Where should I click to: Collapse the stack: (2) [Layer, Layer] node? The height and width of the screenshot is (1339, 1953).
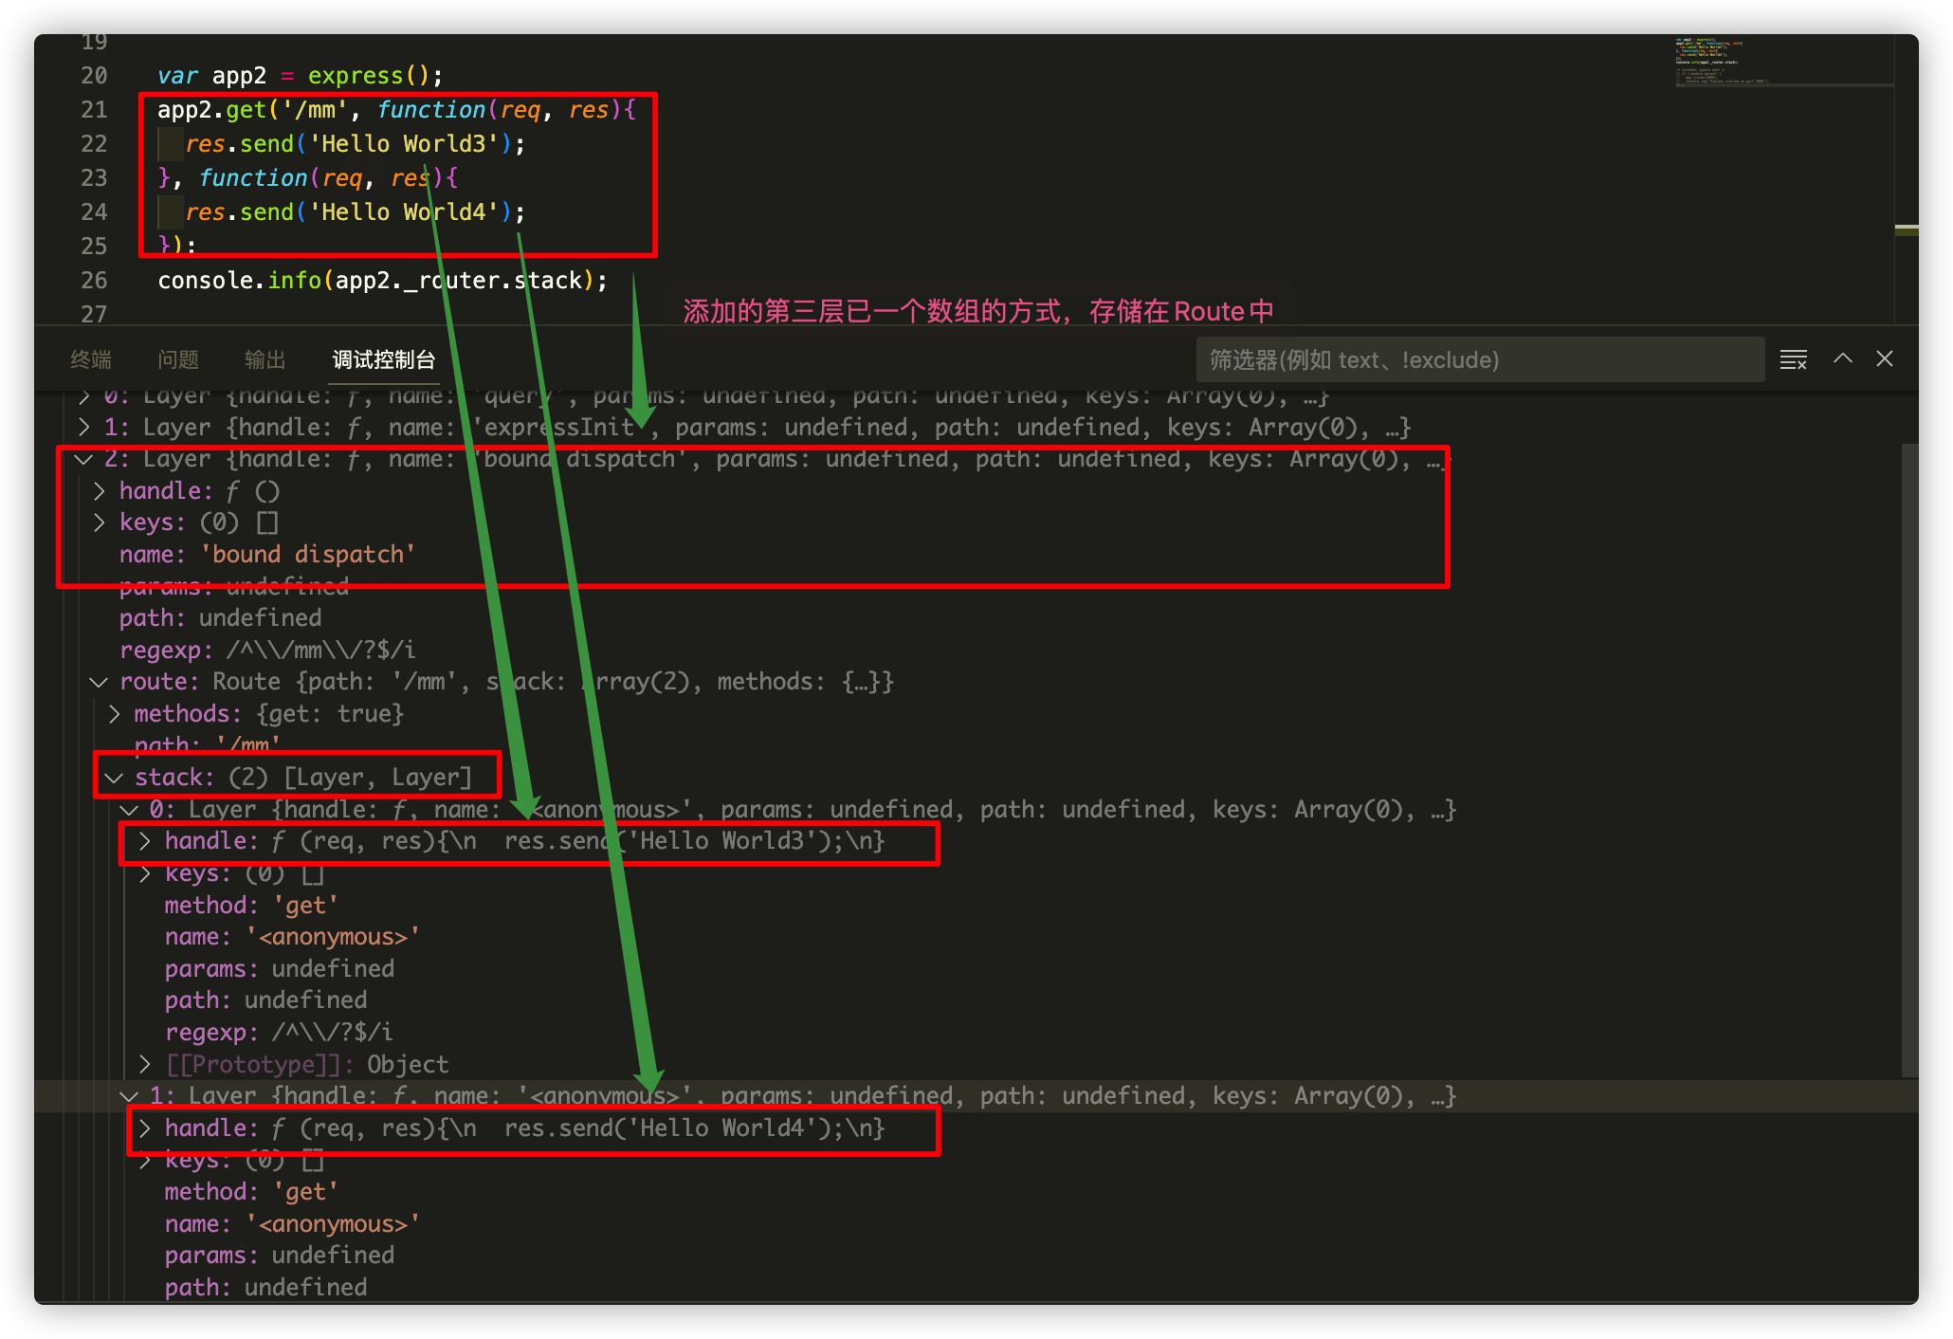coord(114,778)
